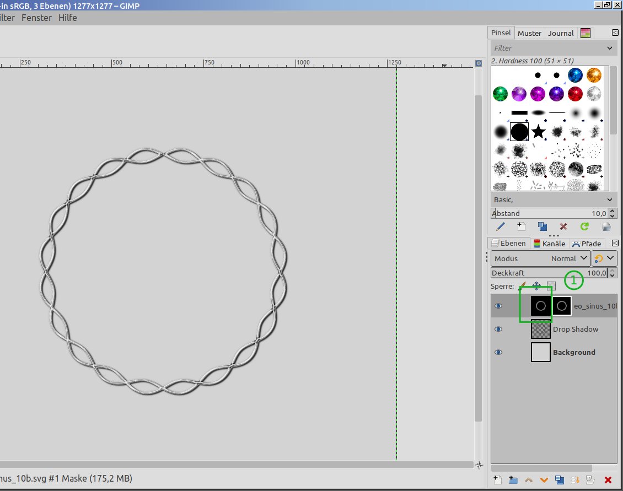Image resolution: width=623 pixels, height=491 pixels.
Task: Toggle lock position and size icon
Action: coord(536,286)
